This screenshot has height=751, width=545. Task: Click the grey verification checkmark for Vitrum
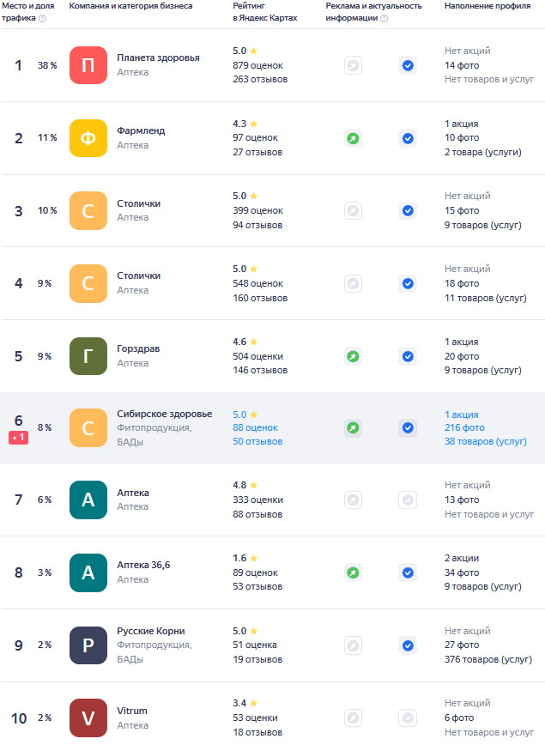click(408, 718)
